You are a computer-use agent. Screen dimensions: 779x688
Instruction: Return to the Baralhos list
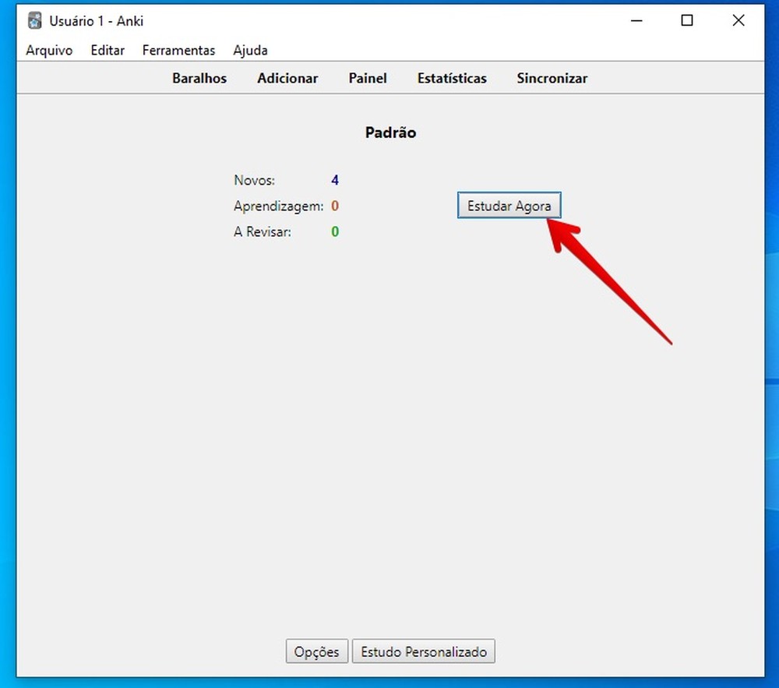click(x=199, y=78)
